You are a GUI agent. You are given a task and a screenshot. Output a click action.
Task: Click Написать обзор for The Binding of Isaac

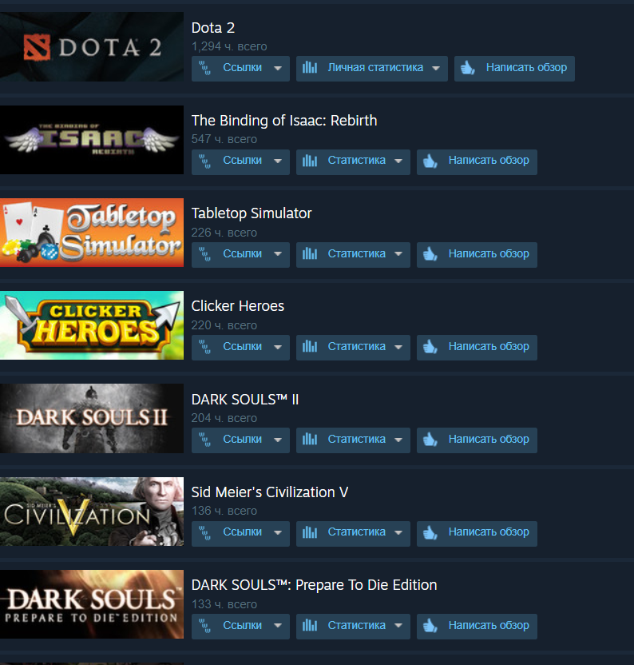point(477,161)
